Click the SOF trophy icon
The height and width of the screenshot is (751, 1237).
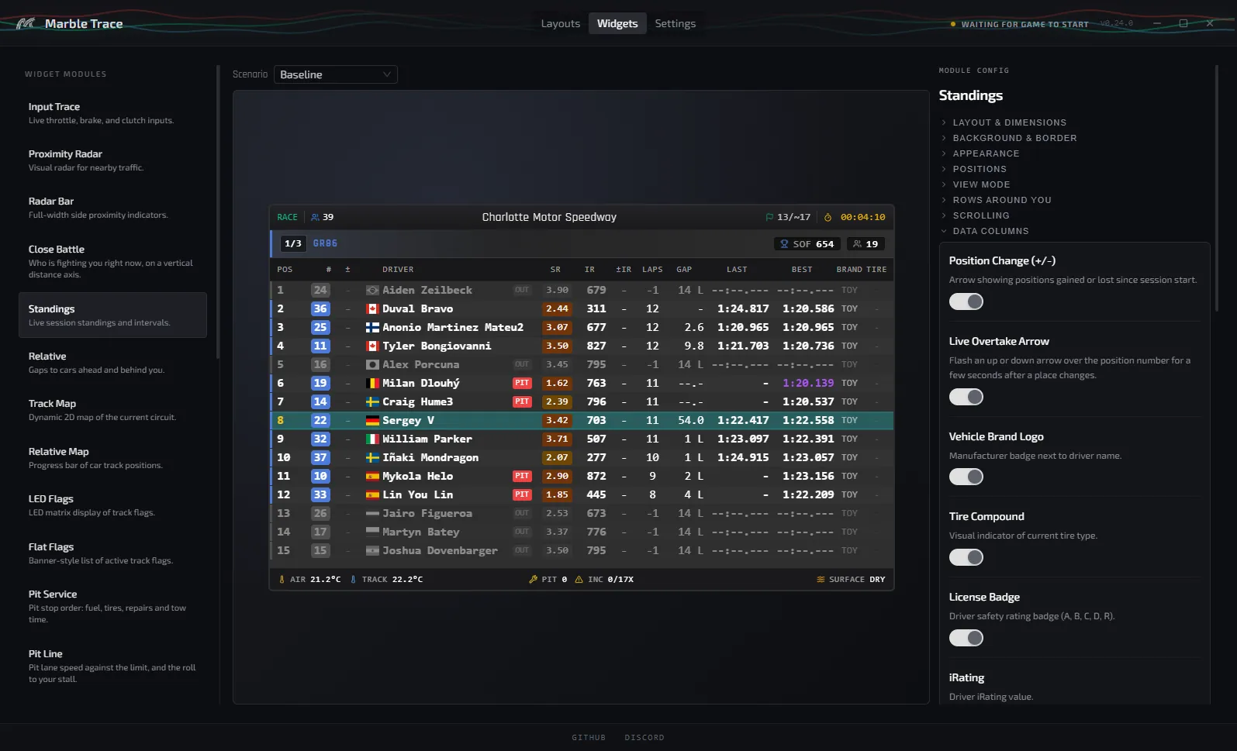click(x=784, y=243)
